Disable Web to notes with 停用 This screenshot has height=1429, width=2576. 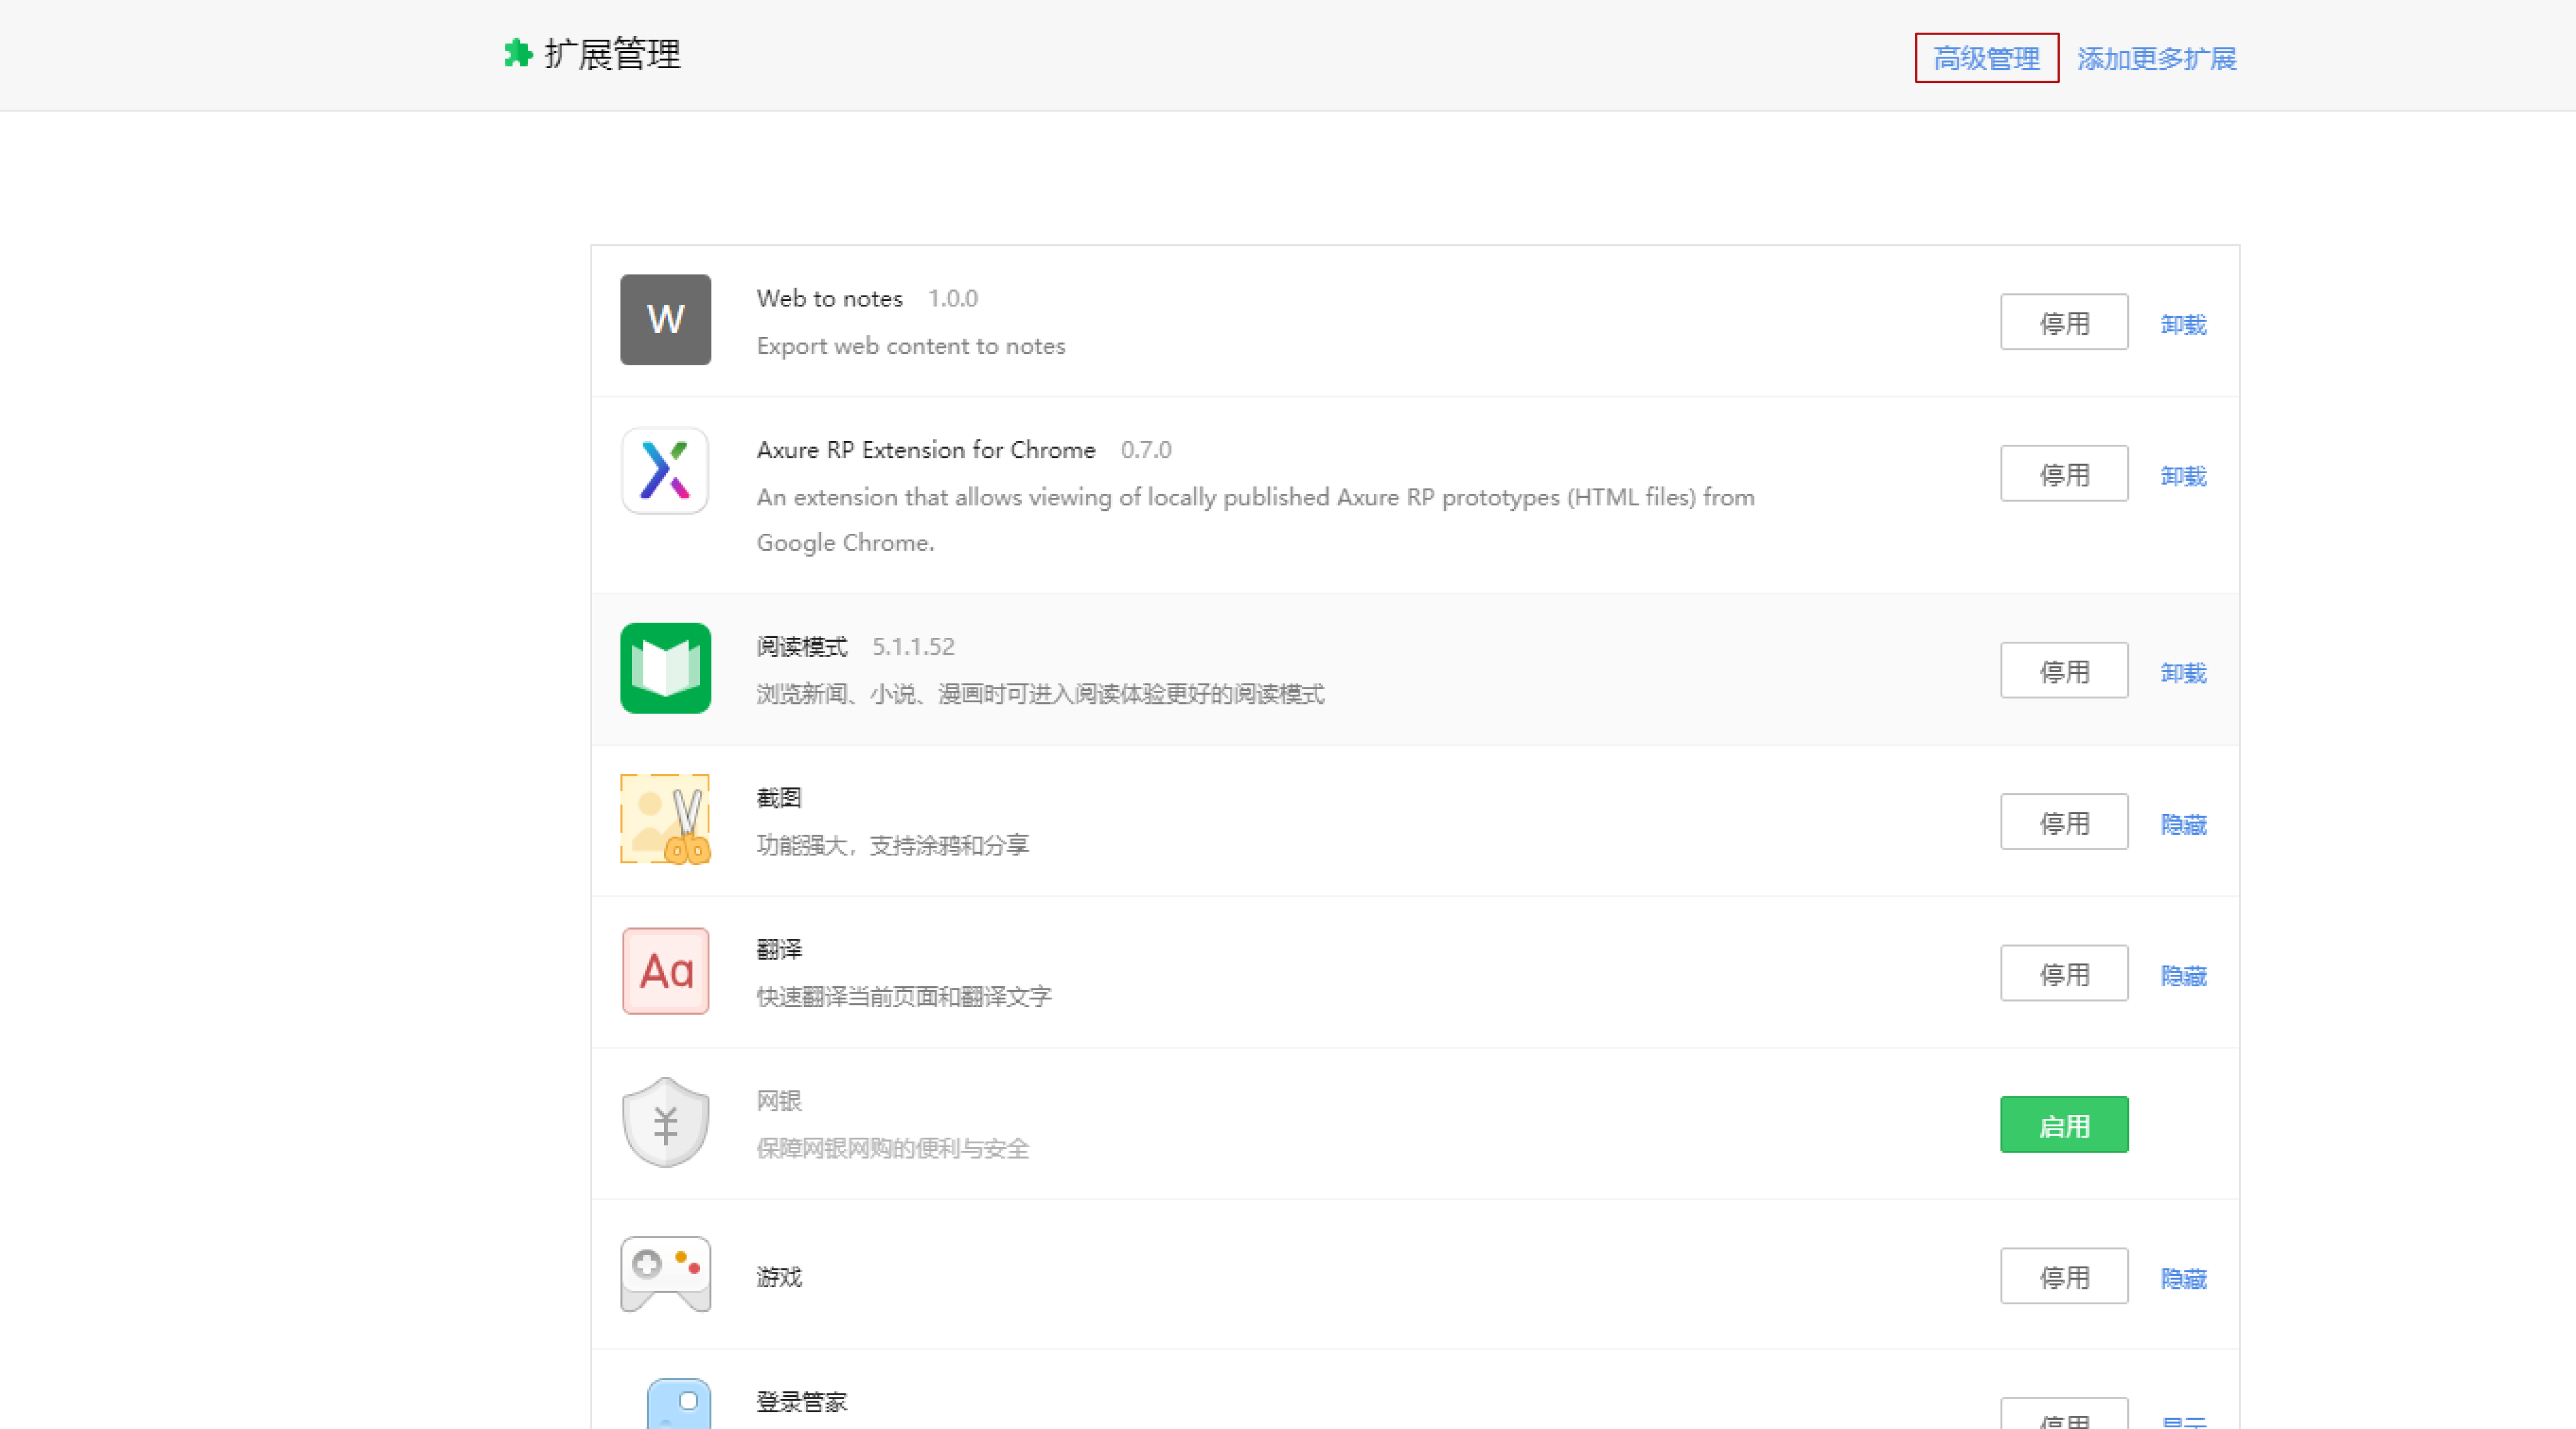[x=2064, y=322]
